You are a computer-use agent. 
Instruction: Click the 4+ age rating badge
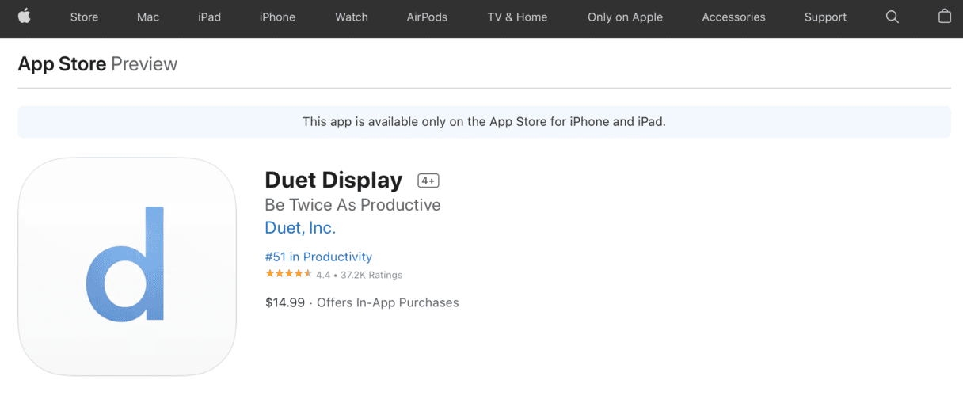click(428, 181)
